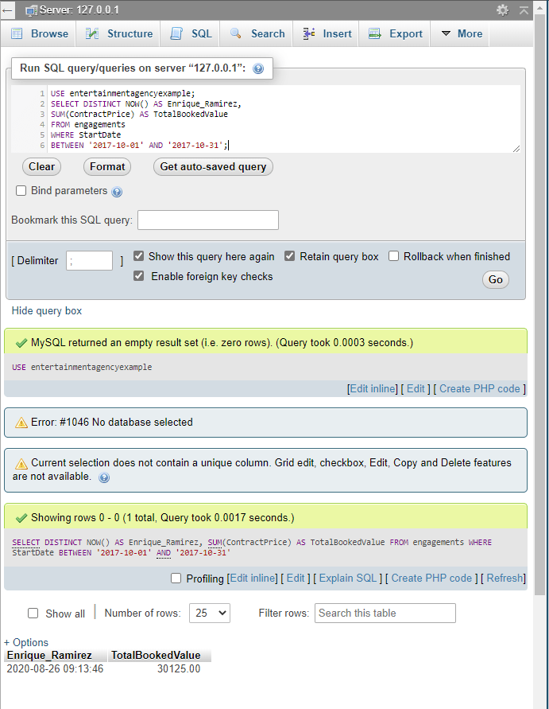Screen dimensions: 549x709
Task: Uncheck Enable foreign key checks
Action: (138, 276)
